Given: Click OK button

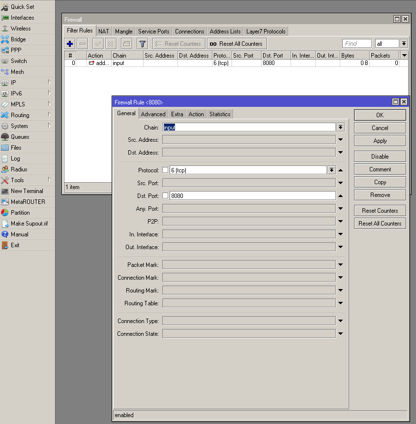Looking at the screenshot, I should pos(380,115).
